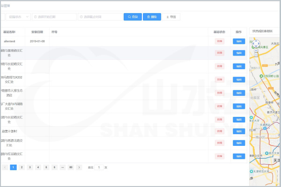This screenshot has width=281, height=187.
Task: Click the ellipsis to jump more pages
Action: pos(62,167)
